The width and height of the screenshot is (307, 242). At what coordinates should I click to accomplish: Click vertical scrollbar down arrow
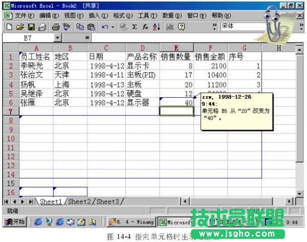(299, 193)
